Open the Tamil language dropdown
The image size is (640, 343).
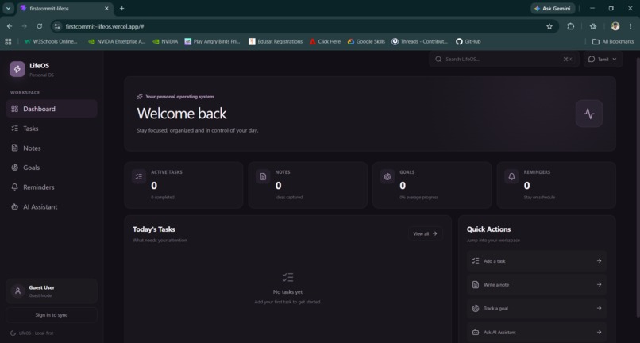pyautogui.click(x=603, y=60)
